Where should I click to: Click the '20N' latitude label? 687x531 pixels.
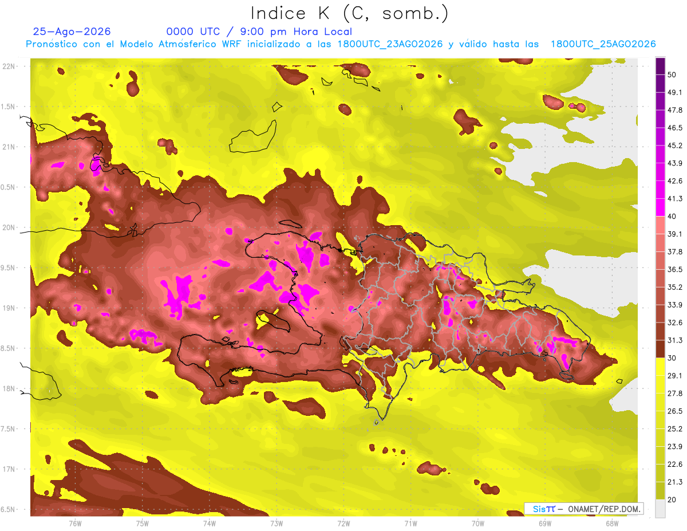pos(9,227)
